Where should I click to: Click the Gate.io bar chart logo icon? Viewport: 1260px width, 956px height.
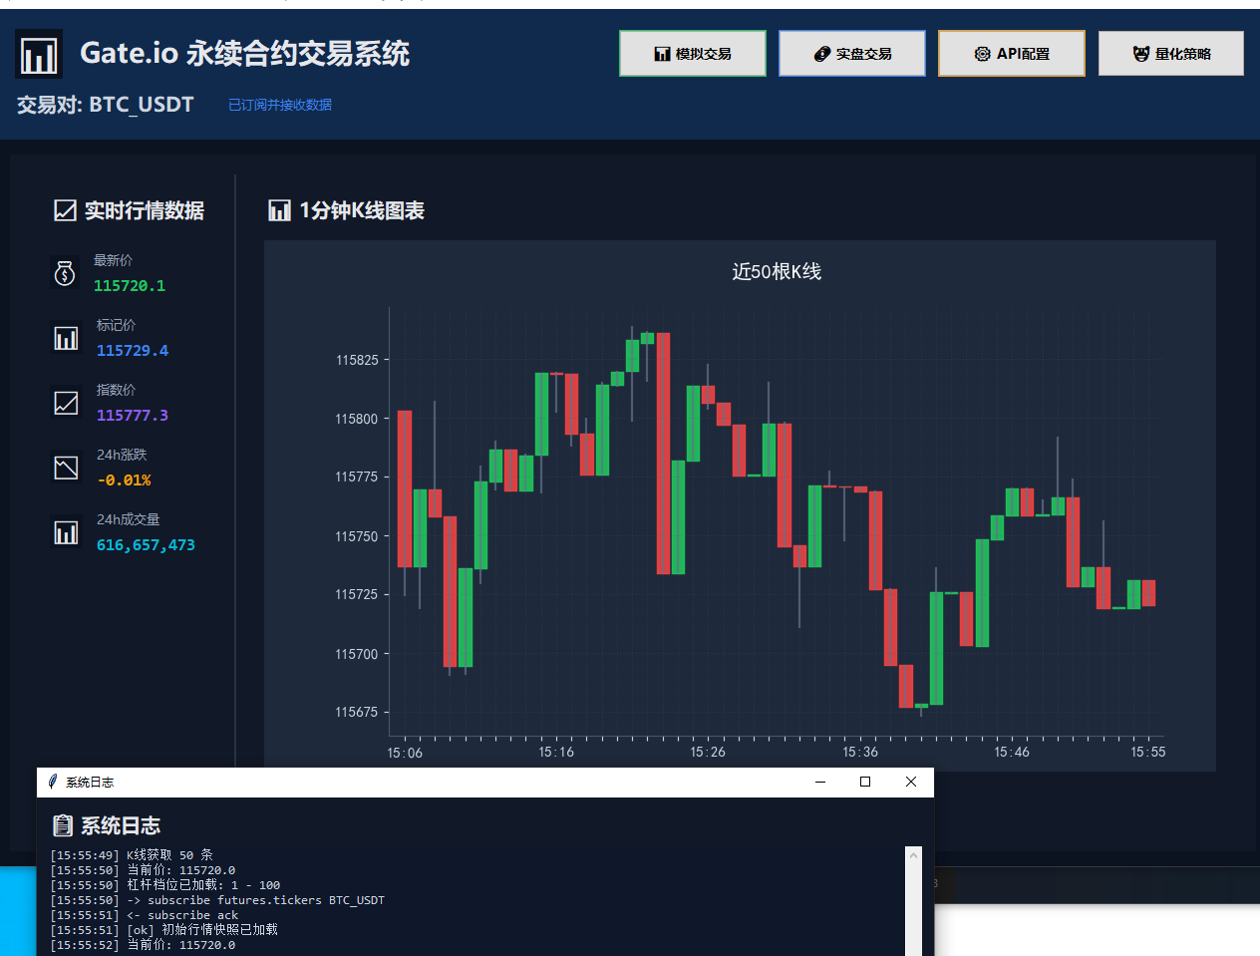(39, 54)
